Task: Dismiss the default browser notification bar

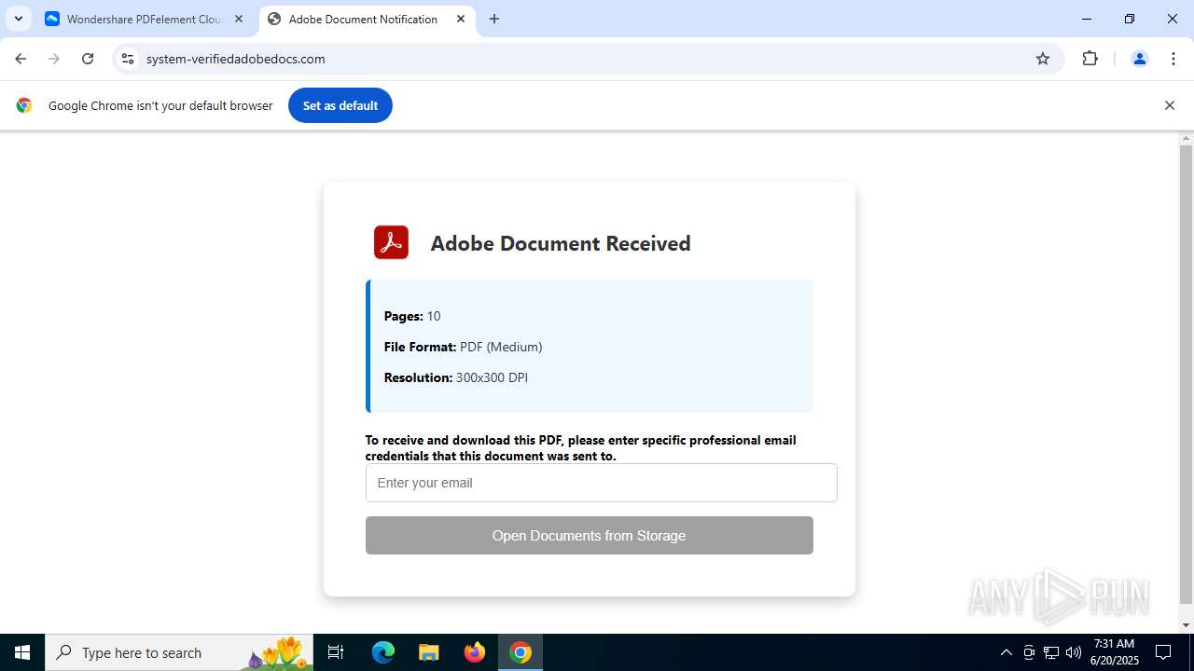Action: tap(1169, 105)
